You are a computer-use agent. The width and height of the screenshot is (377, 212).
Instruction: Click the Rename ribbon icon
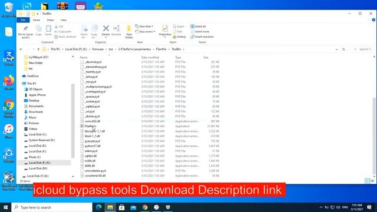pos(116,28)
